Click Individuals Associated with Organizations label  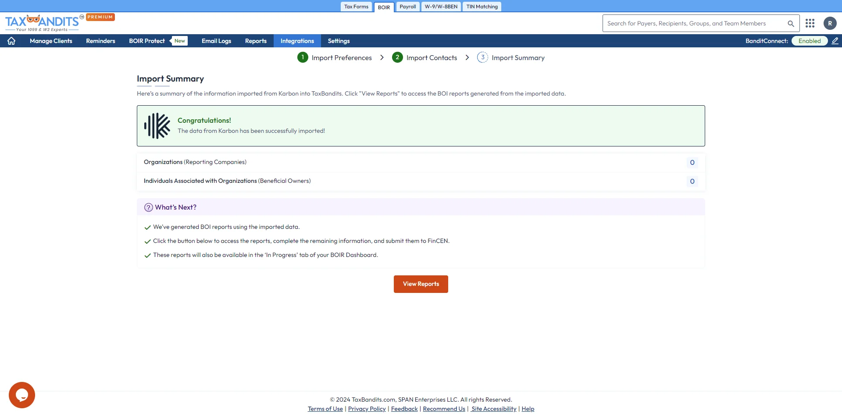tap(227, 181)
